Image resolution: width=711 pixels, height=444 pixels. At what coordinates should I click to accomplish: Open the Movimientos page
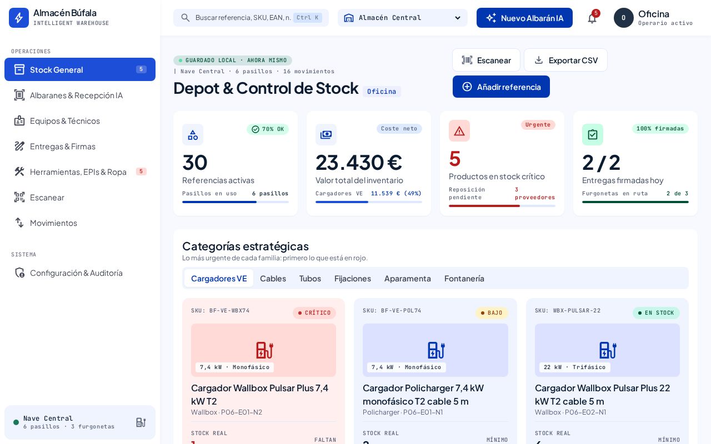point(80,223)
